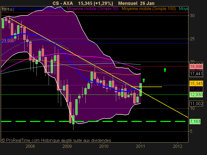
Task: Select the 12,930 green price label
Action: coord(196,95)
